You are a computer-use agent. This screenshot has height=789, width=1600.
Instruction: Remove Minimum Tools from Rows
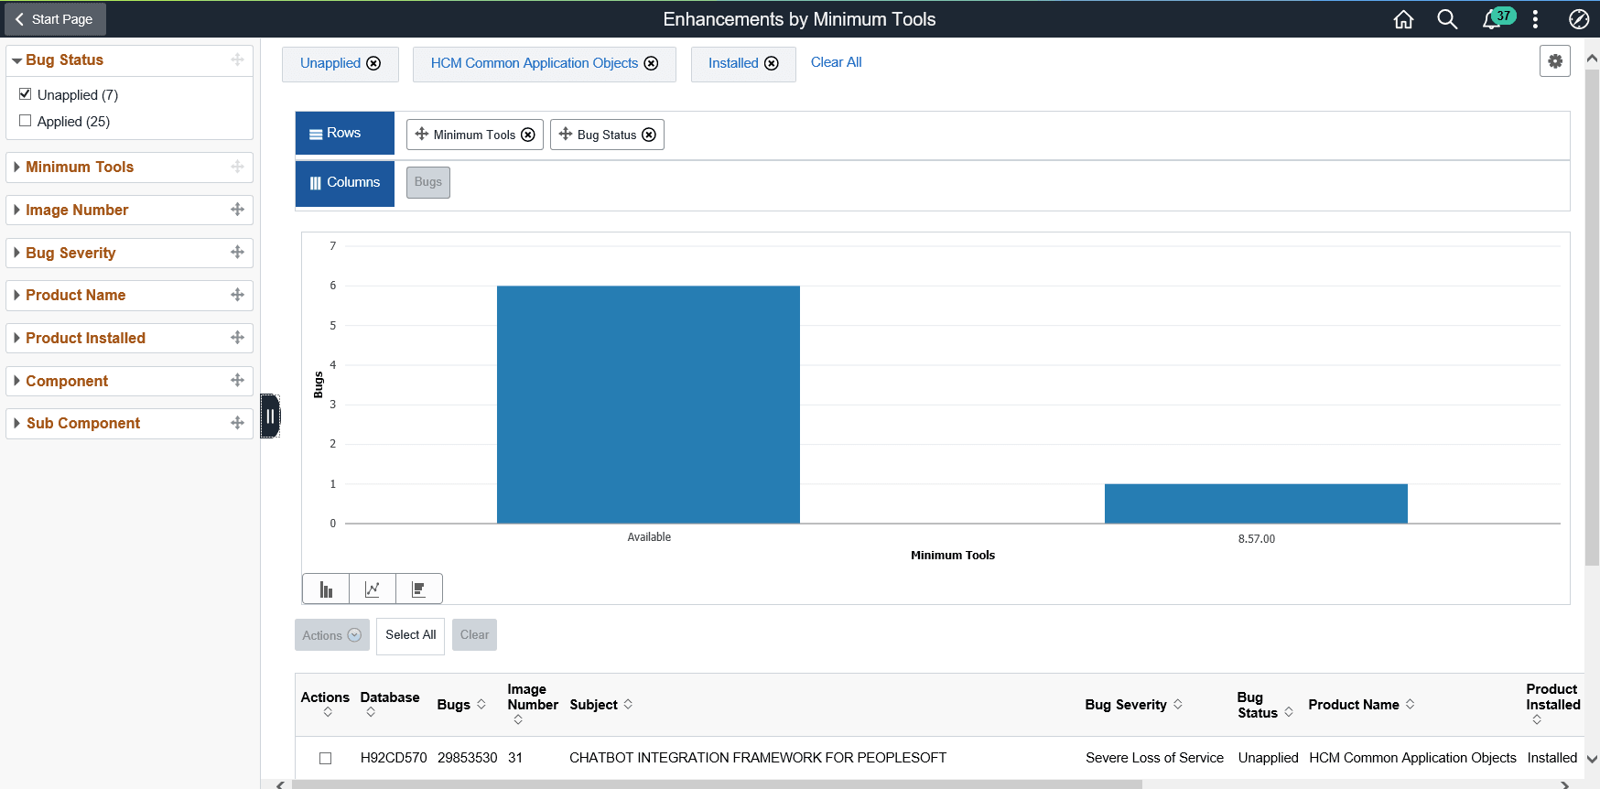528,135
